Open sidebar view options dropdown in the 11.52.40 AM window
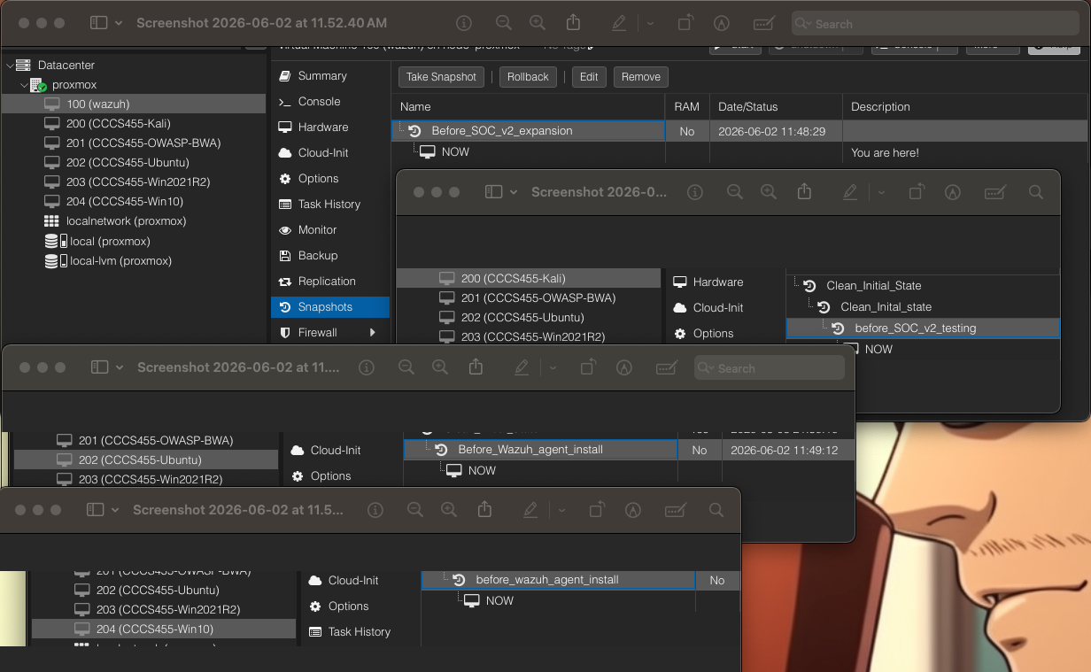Image resolution: width=1091 pixels, height=672 pixels. pos(119,23)
